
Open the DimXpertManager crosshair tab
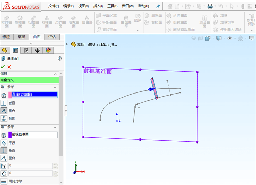[x=37, y=50]
